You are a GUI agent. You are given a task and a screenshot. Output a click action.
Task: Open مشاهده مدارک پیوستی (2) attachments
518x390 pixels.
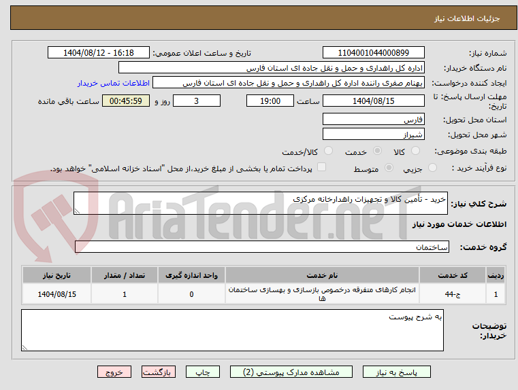[291, 372]
